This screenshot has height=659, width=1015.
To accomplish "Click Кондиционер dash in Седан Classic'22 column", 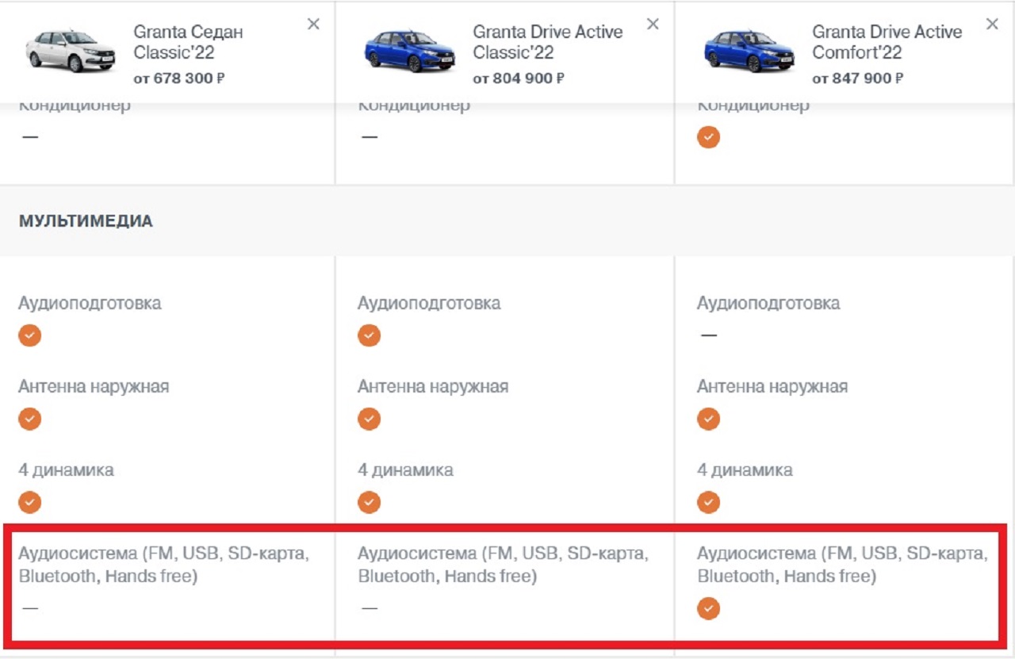I will coord(30,137).
